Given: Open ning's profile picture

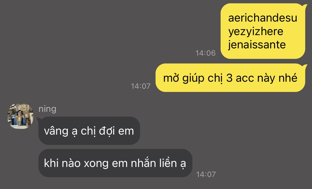Looking at the screenshot, I should point(20,116).
